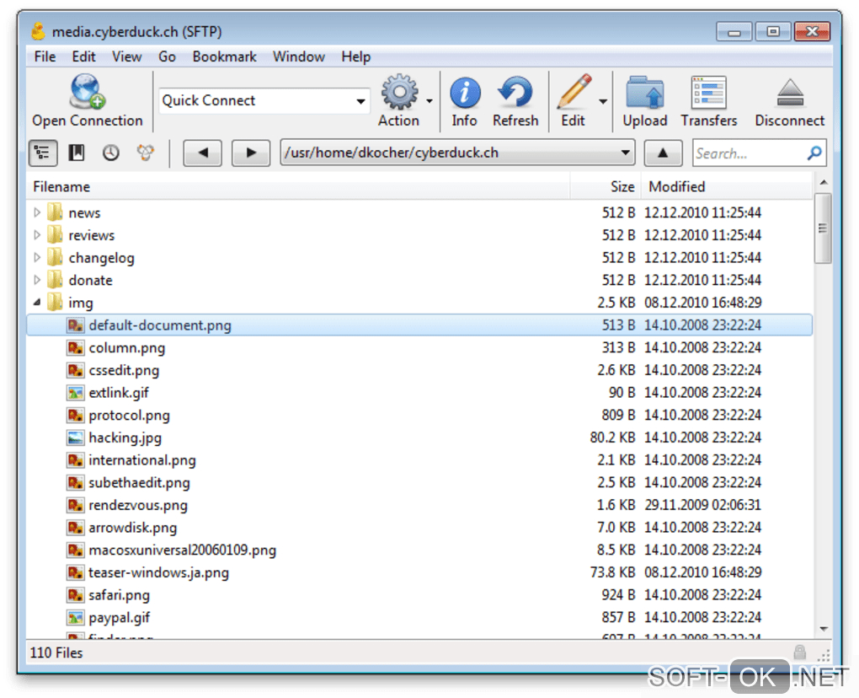Select the safari.png file

[119, 595]
